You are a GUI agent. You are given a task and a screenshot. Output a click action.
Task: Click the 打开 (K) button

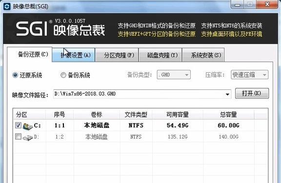click(x=252, y=93)
